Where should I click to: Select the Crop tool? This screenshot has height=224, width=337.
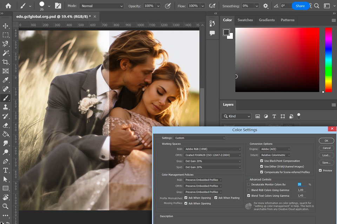5,62
